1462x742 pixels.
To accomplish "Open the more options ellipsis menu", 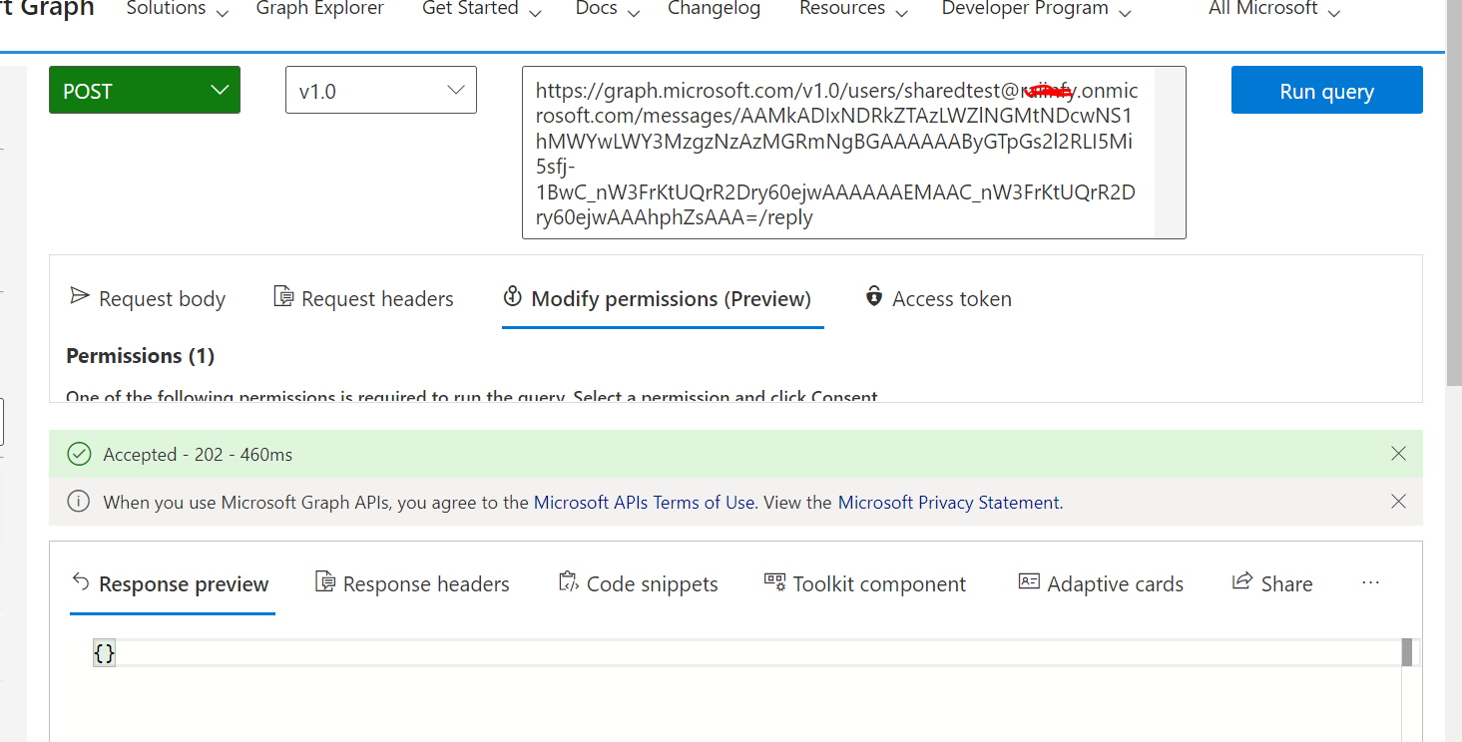I will (x=1370, y=583).
